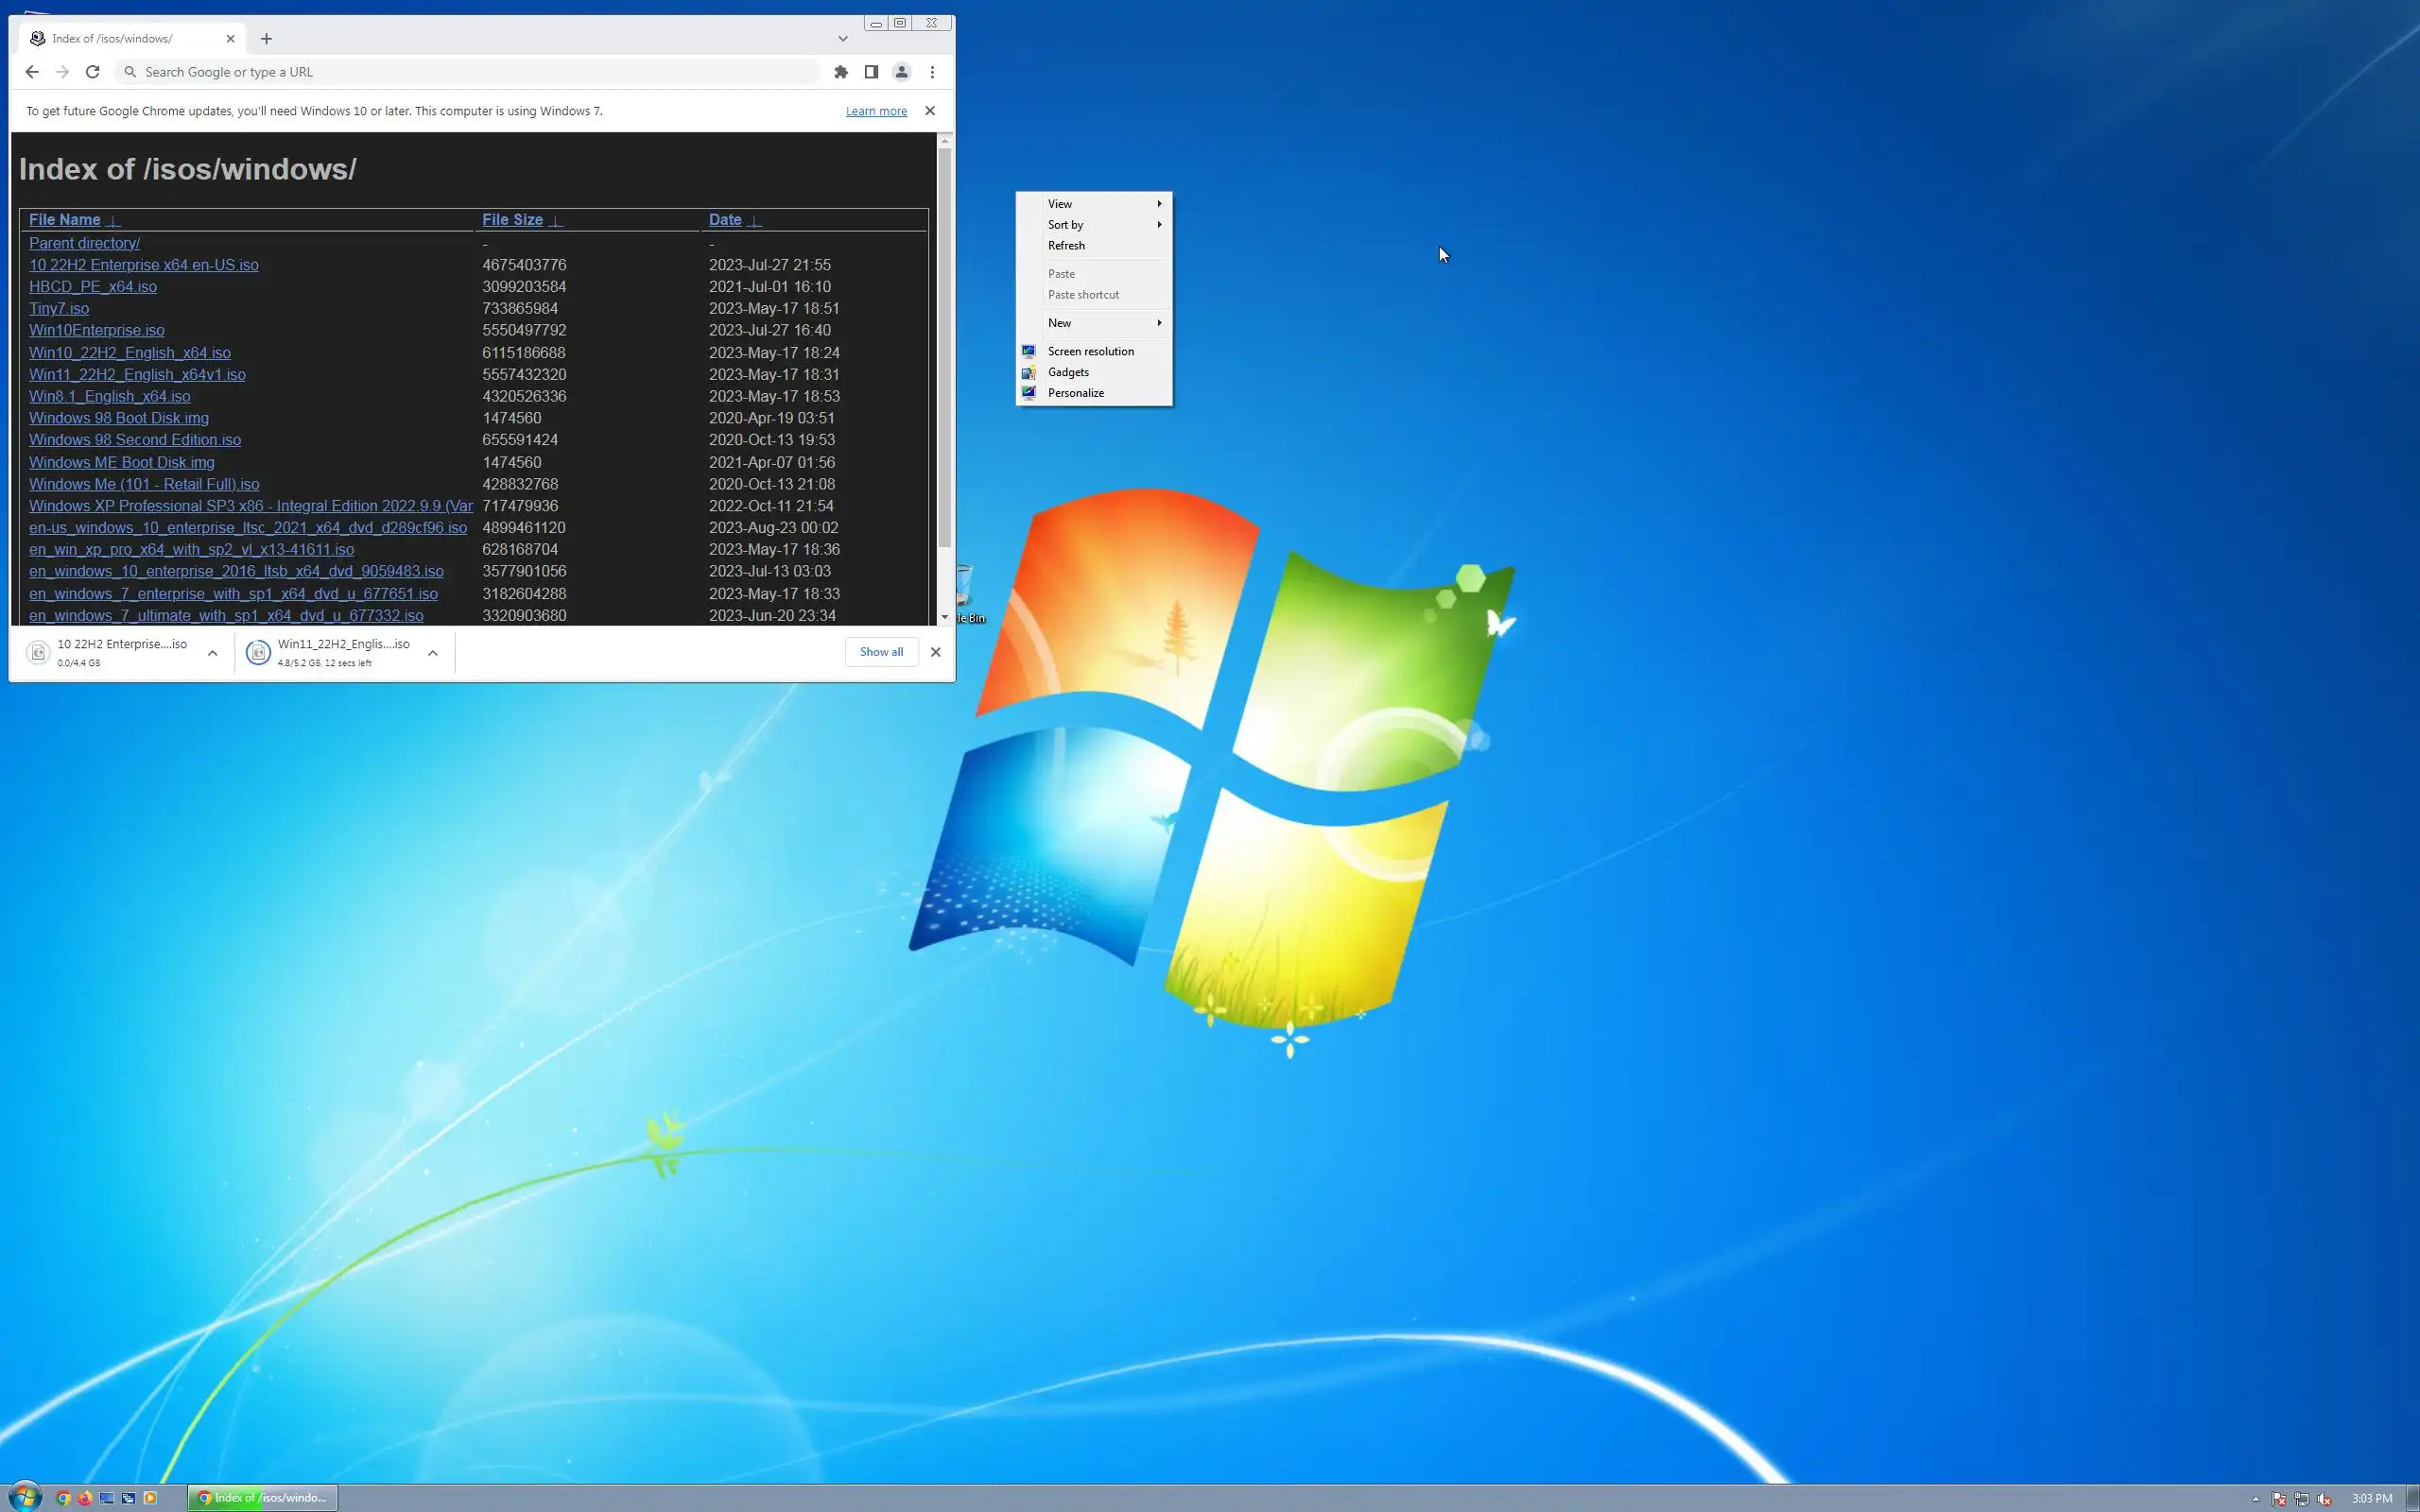Open the Win11_22H2 download options chevron

tap(432, 653)
